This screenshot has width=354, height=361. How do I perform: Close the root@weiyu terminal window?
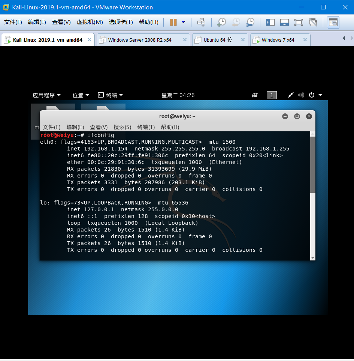tap(309, 116)
